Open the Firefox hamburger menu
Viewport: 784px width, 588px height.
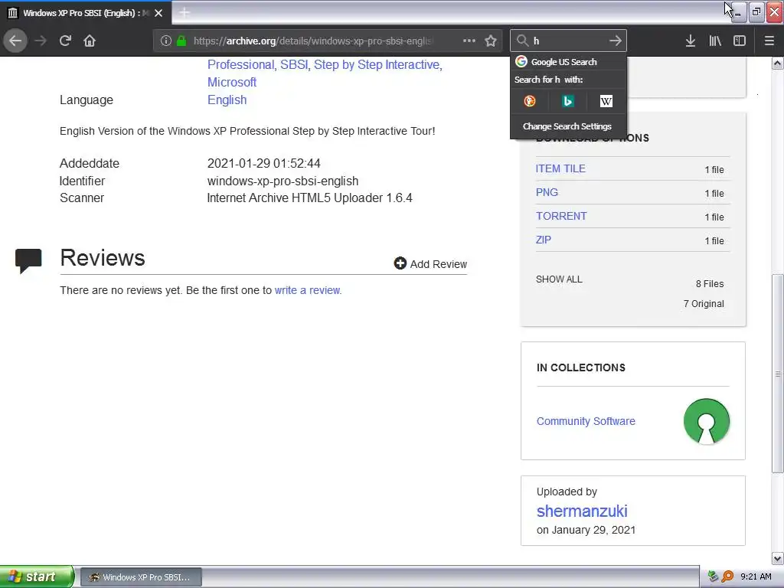[x=769, y=41]
